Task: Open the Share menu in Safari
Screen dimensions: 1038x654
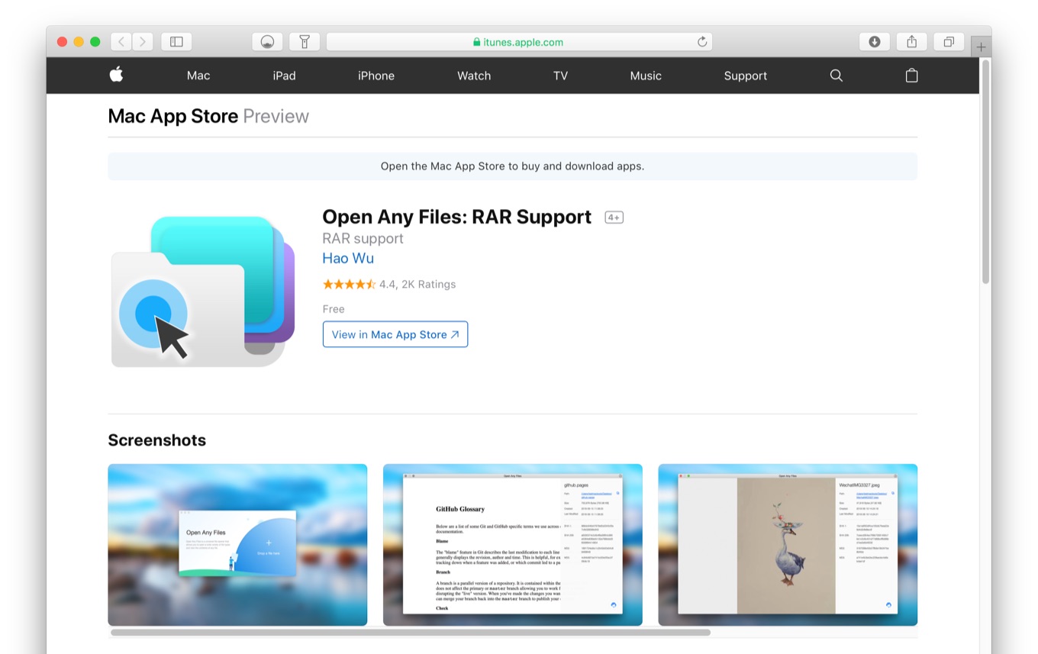Action: pos(911,42)
